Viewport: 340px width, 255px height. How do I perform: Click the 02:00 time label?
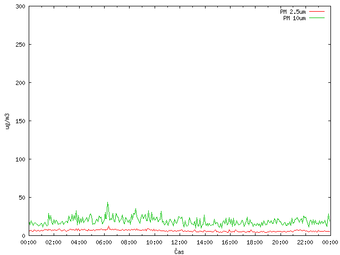coord(53,242)
